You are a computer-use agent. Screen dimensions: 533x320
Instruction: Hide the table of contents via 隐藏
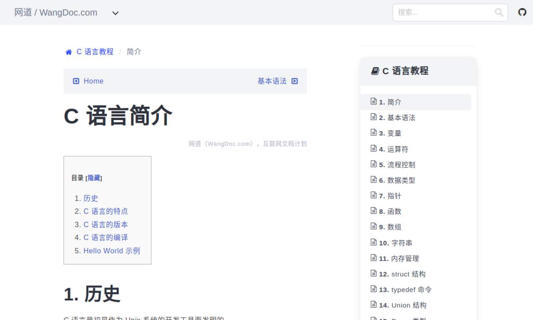[94, 178]
